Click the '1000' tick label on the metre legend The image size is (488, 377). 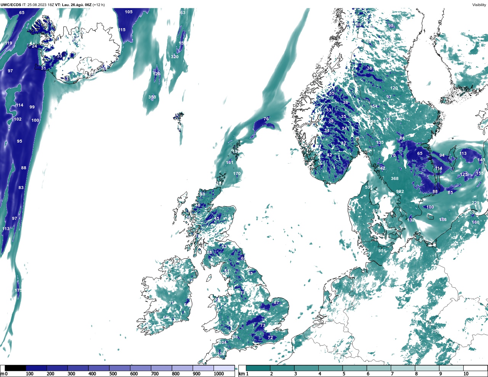[219, 374]
